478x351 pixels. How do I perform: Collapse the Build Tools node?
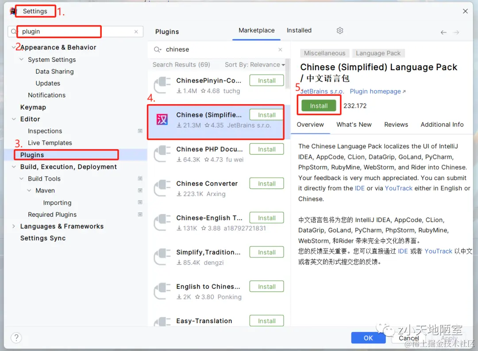coord(21,178)
